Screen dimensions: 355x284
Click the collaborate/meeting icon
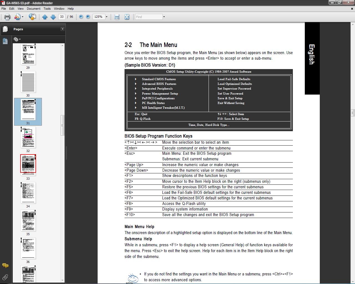32,17
